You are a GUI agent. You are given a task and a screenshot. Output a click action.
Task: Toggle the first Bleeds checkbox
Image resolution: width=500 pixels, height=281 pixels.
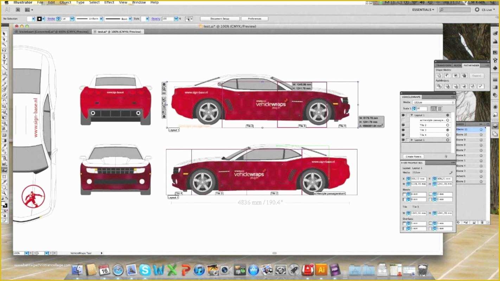pyautogui.click(x=404, y=194)
